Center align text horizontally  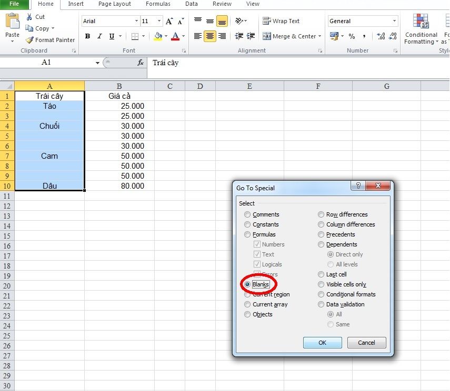pos(209,36)
